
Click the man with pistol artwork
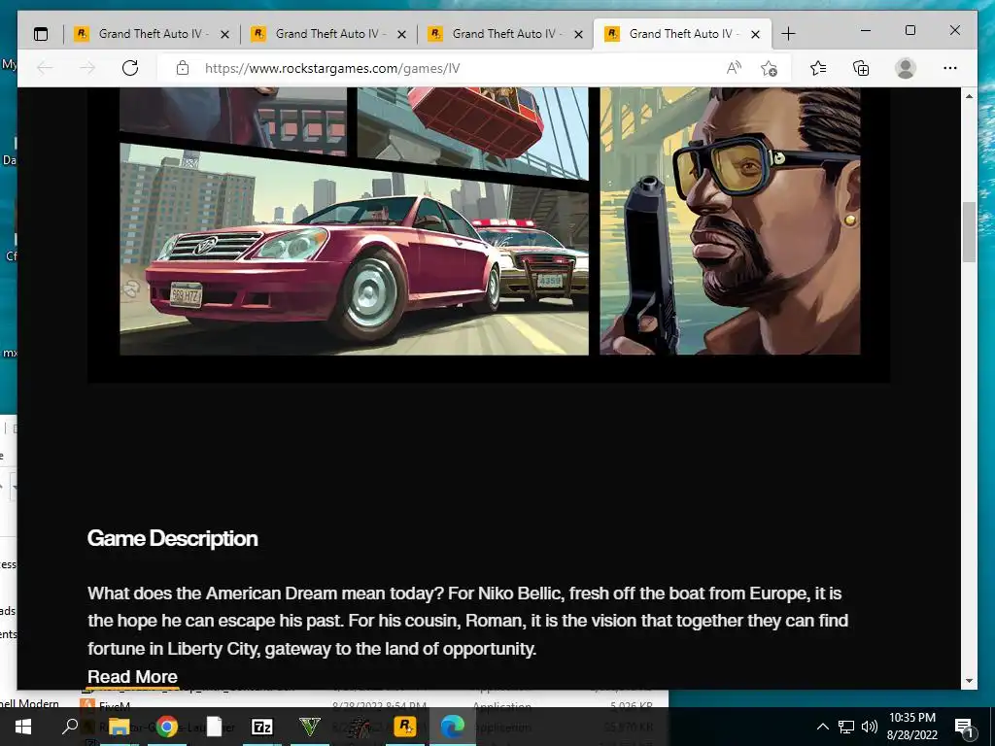730,220
